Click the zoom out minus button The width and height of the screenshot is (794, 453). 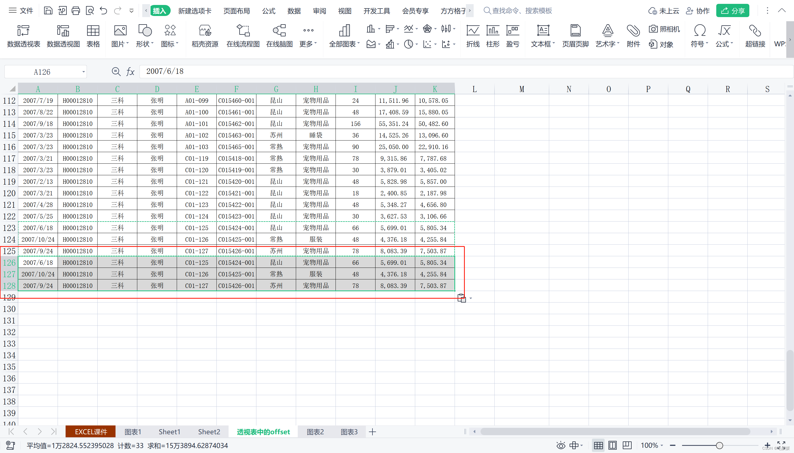(672, 446)
